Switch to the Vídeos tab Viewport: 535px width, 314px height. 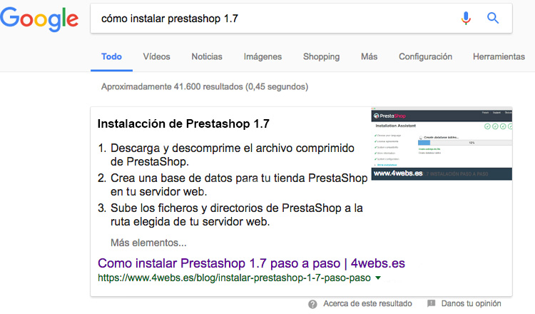157,56
